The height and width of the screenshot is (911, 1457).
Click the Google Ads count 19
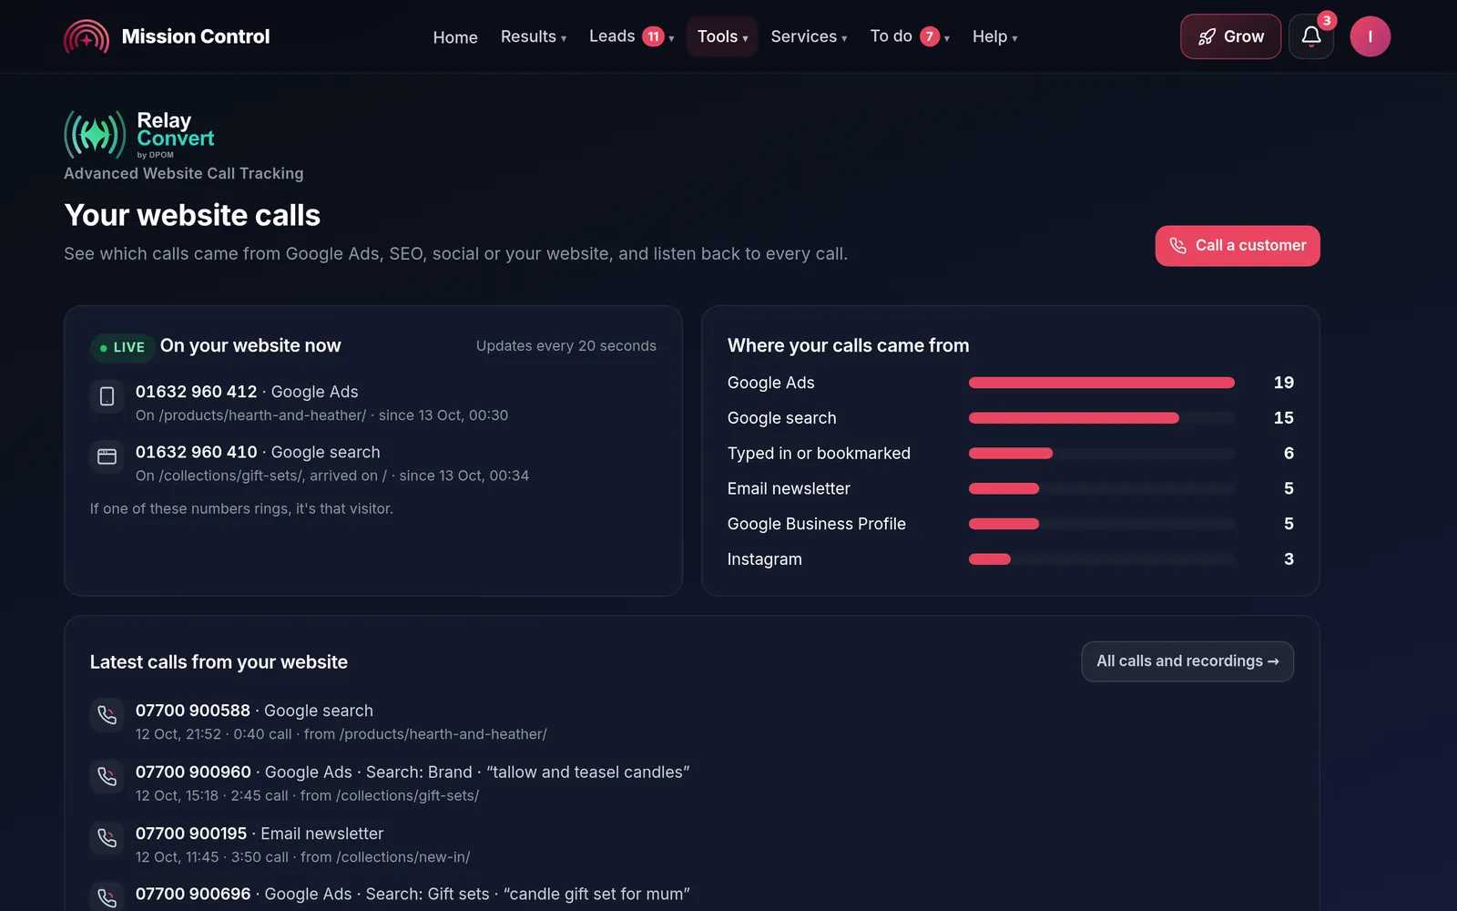click(1283, 383)
